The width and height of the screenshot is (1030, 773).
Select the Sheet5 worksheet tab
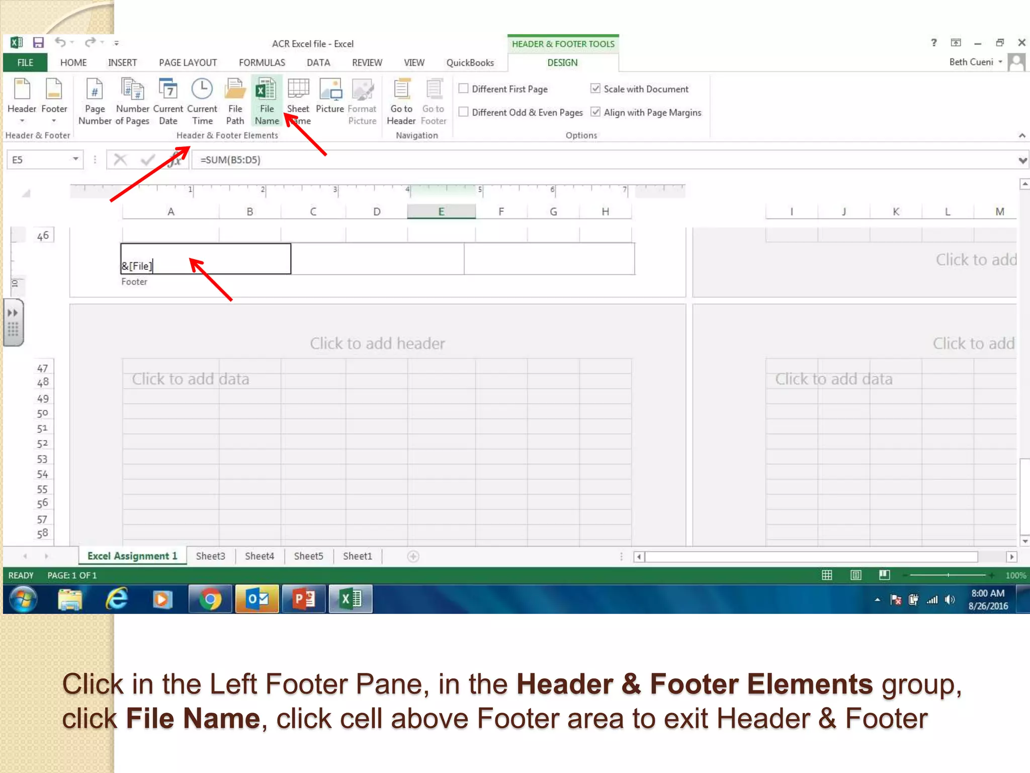pyautogui.click(x=308, y=556)
